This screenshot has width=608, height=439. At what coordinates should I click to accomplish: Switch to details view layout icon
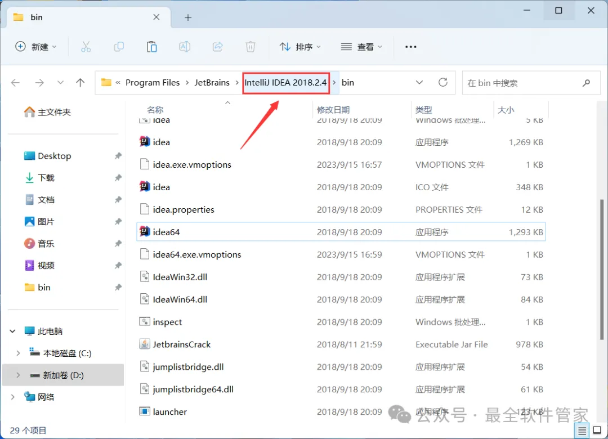pyautogui.click(x=582, y=431)
